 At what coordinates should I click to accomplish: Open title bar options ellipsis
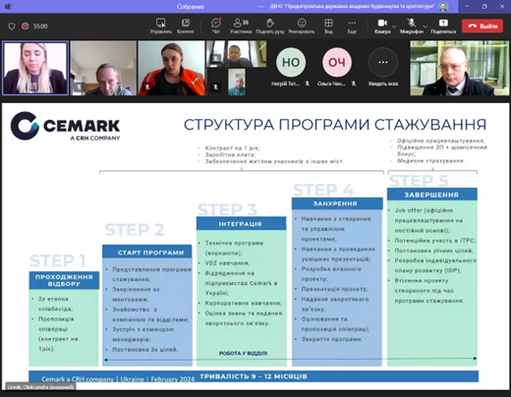click(261, 6)
